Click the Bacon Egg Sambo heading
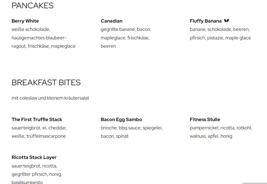267x184 pixels. coord(121,120)
